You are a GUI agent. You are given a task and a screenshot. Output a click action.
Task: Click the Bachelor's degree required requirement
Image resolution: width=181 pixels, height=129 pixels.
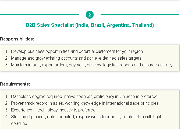pos(84,96)
